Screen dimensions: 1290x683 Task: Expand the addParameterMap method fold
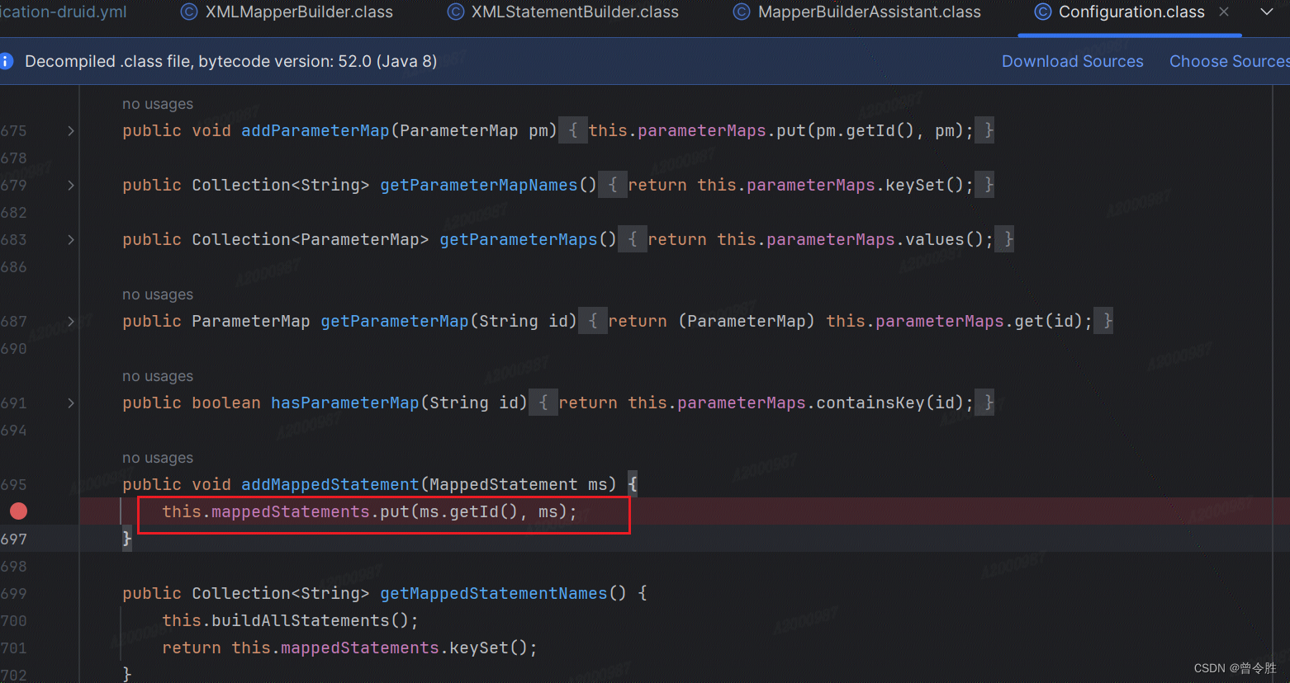pos(71,131)
